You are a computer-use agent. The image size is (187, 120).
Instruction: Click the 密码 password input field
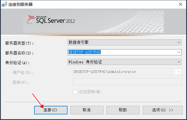(127, 82)
